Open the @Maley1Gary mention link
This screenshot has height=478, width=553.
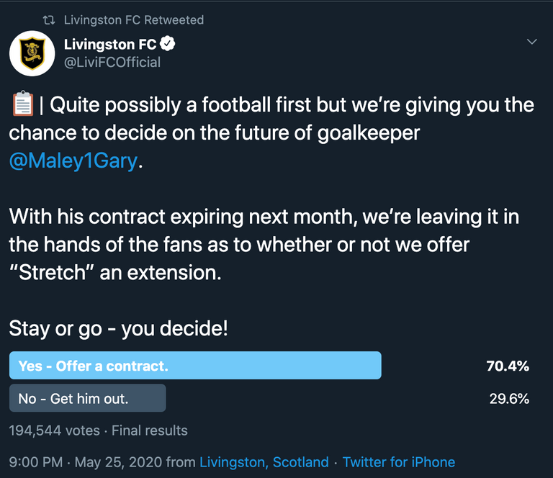73,161
